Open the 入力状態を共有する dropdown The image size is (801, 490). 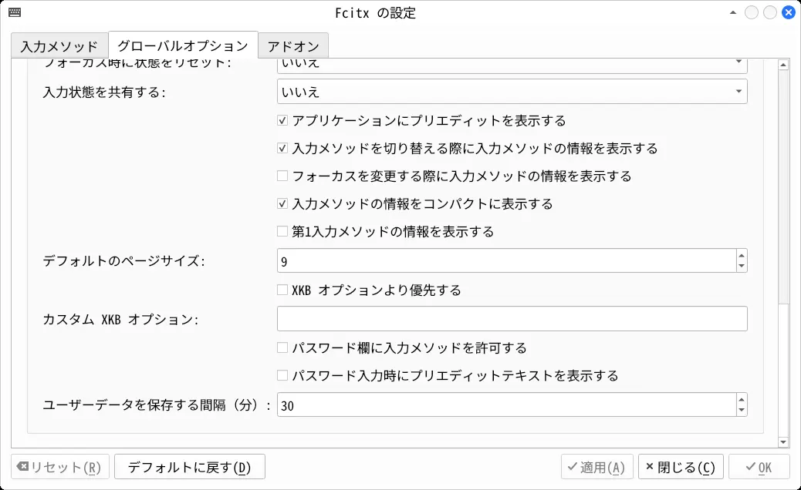click(x=512, y=92)
